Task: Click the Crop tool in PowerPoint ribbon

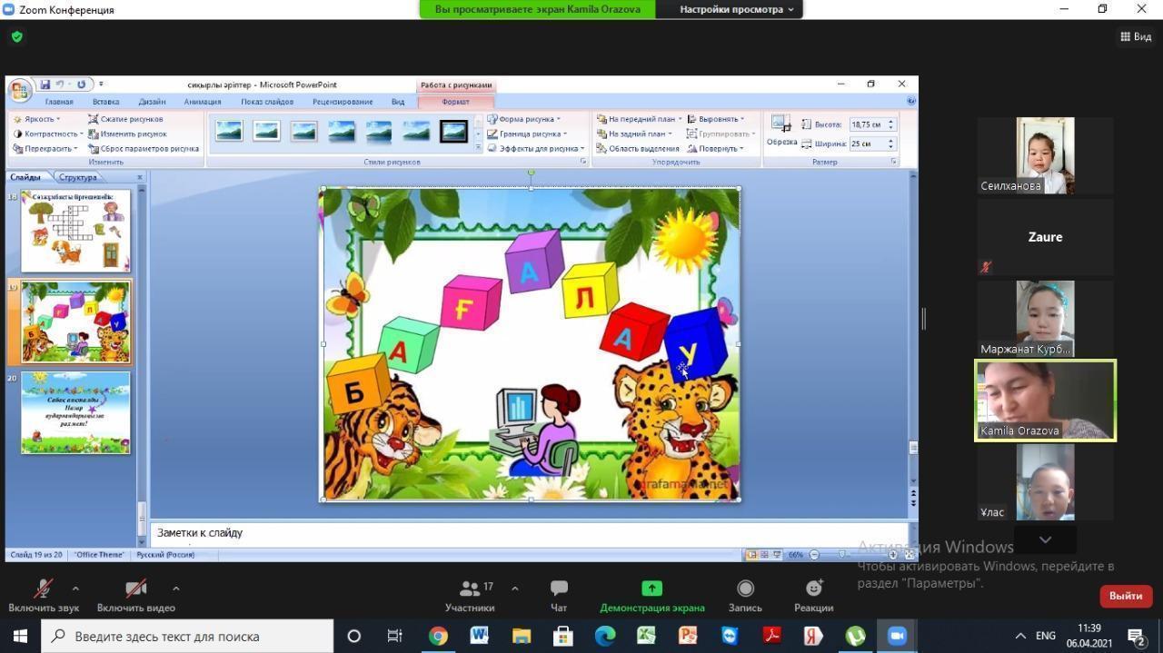Action: [780, 129]
